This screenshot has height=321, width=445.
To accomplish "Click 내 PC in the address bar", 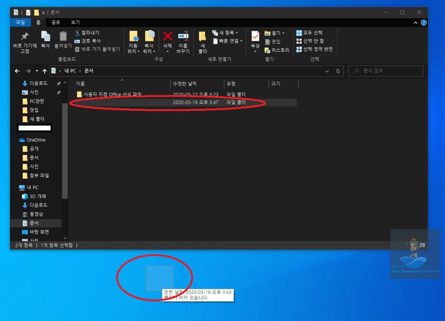I will pos(70,71).
